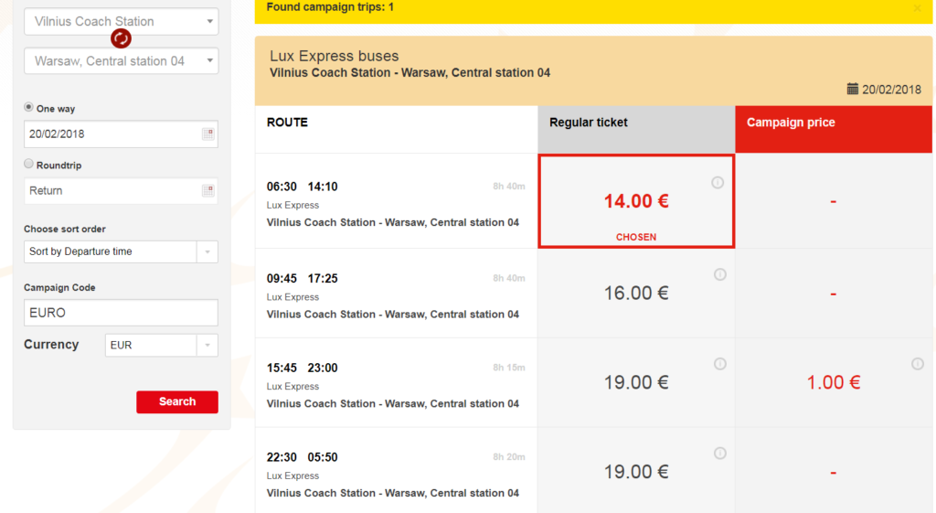The image size is (936, 513).
Task: Click the swap stations round icon
Action: (x=121, y=38)
